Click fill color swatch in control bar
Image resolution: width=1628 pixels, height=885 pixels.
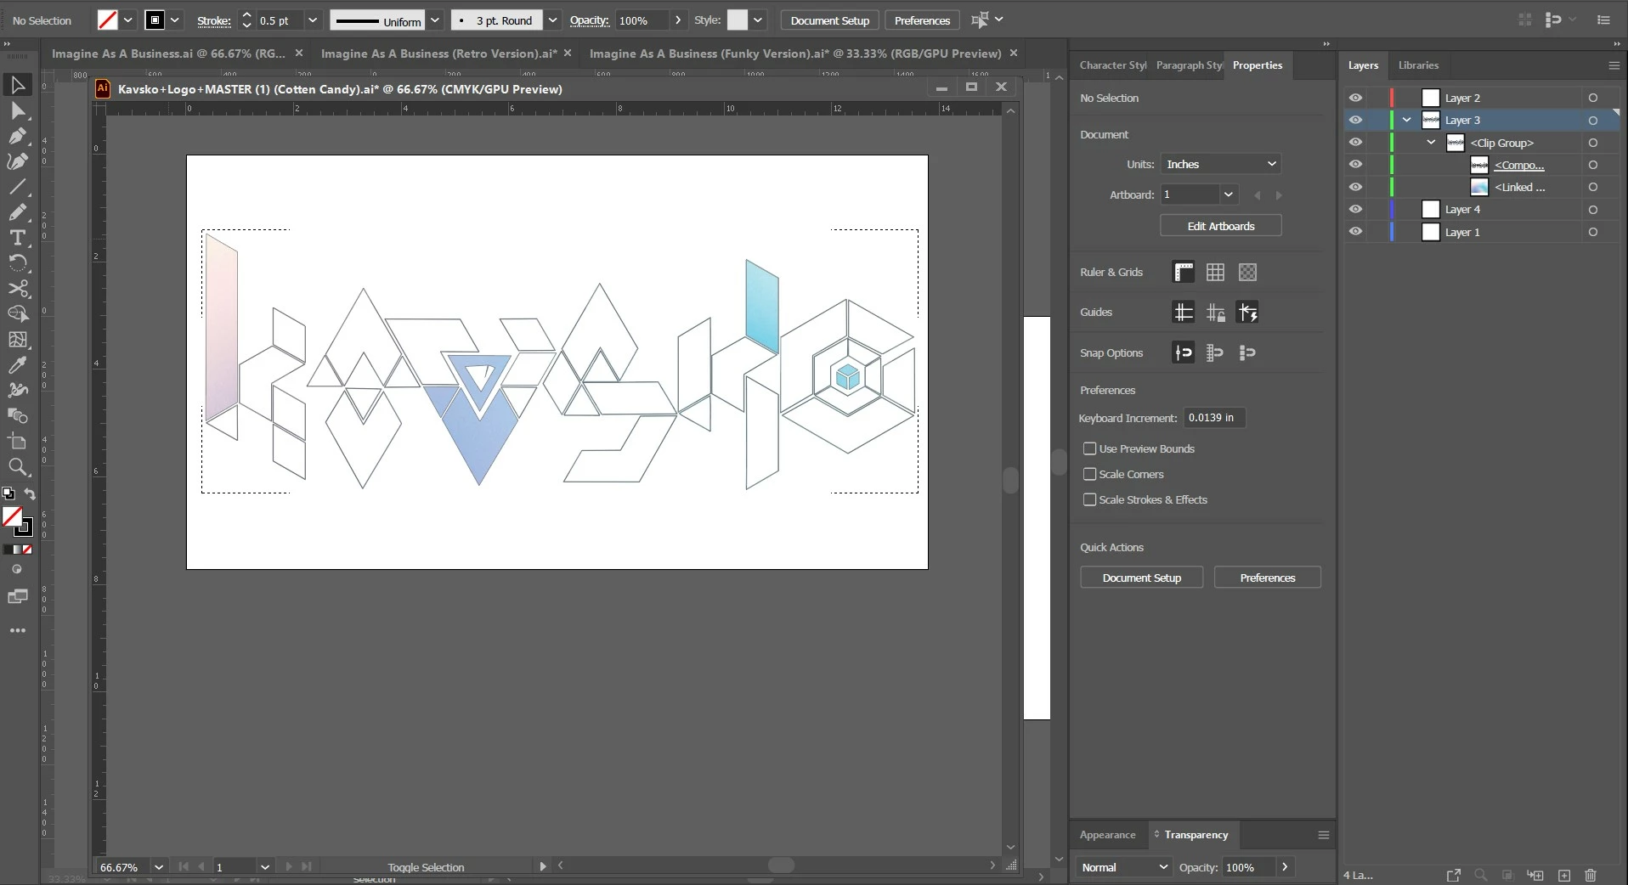click(x=107, y=20)
